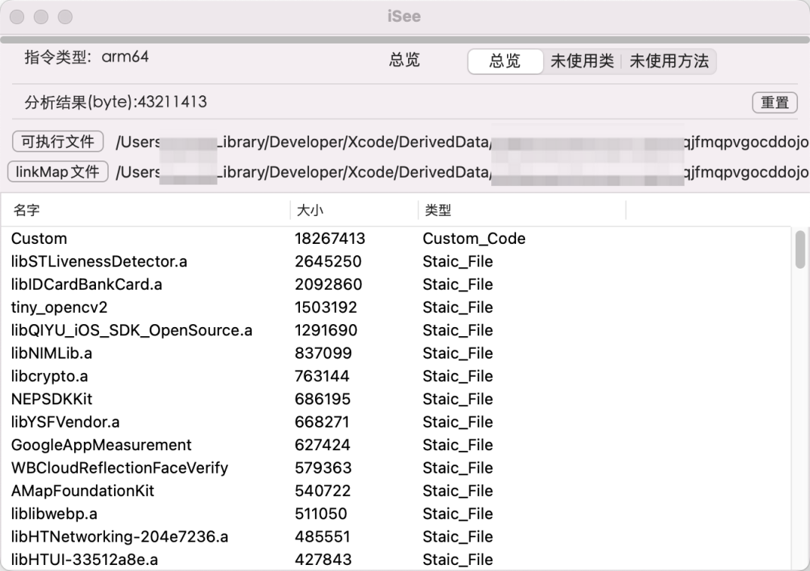
Task: Click the size value 427843
Action: click(x=323, y=559)
